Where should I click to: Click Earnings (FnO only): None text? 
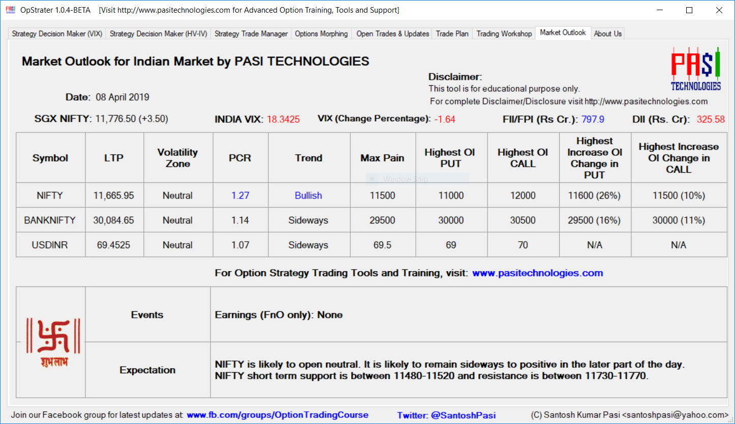pyautogui.click(x=279, y=315)
